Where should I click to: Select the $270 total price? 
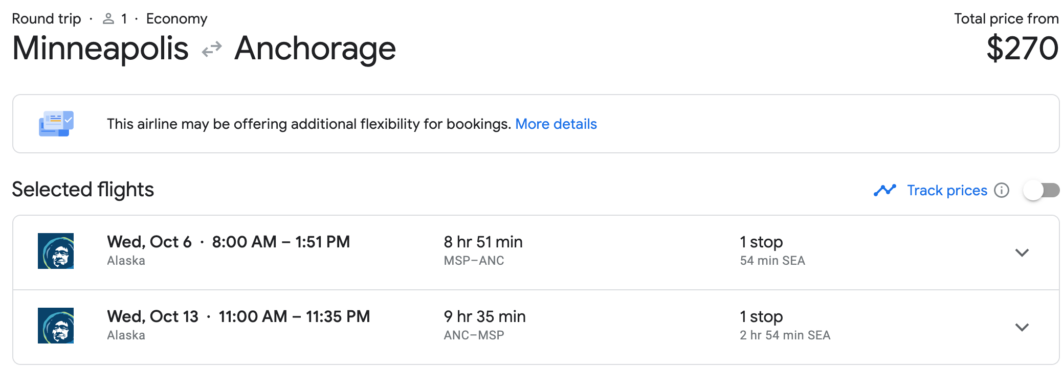point(1022,49)
